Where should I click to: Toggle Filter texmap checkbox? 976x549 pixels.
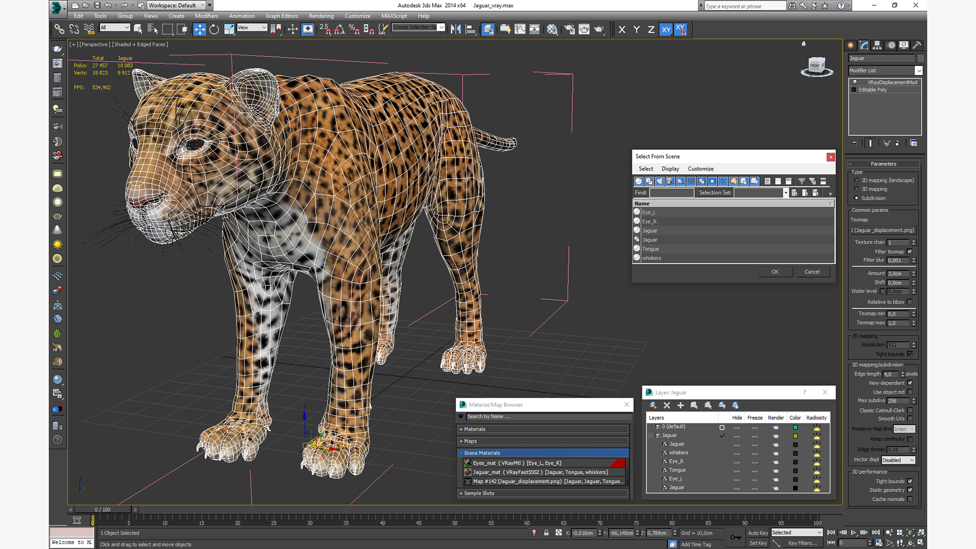point(910,252)
